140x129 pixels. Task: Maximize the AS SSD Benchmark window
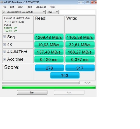coord(88,2)
